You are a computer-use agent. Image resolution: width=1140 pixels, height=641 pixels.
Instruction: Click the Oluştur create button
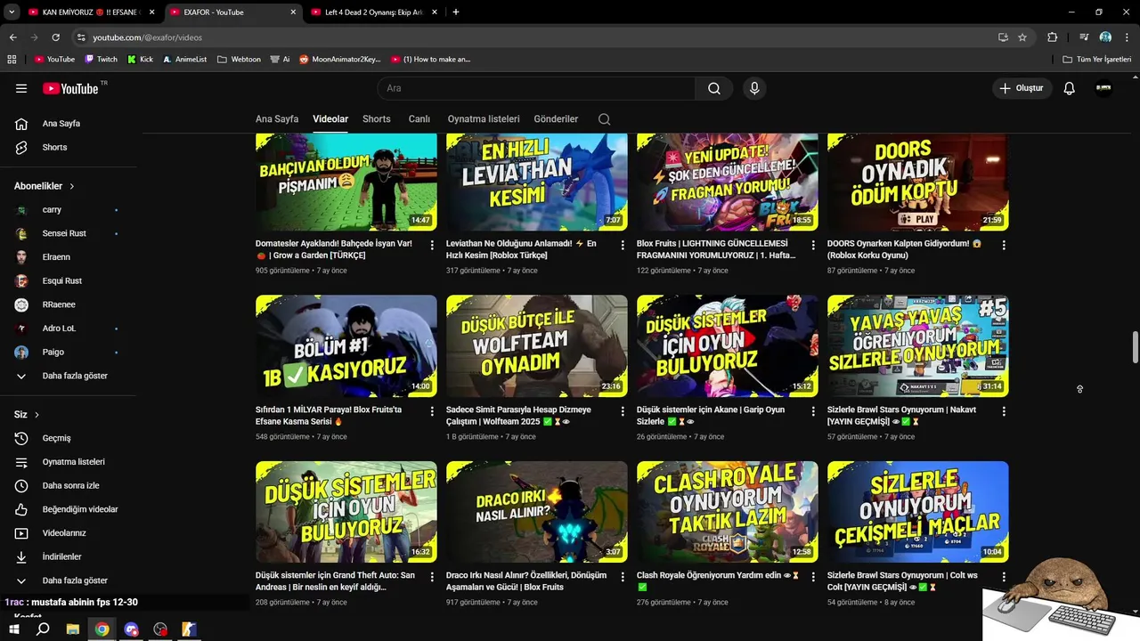[x=1022, y=88]
